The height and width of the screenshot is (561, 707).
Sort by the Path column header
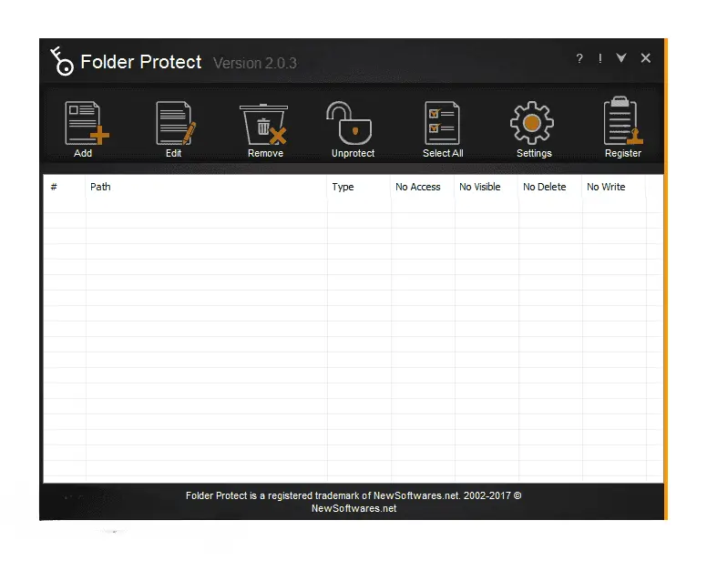206,187
